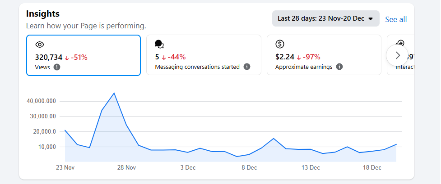Click the Insights heading
The width and height of the screenshot is (441, 184).
click(x=43, y=14)
